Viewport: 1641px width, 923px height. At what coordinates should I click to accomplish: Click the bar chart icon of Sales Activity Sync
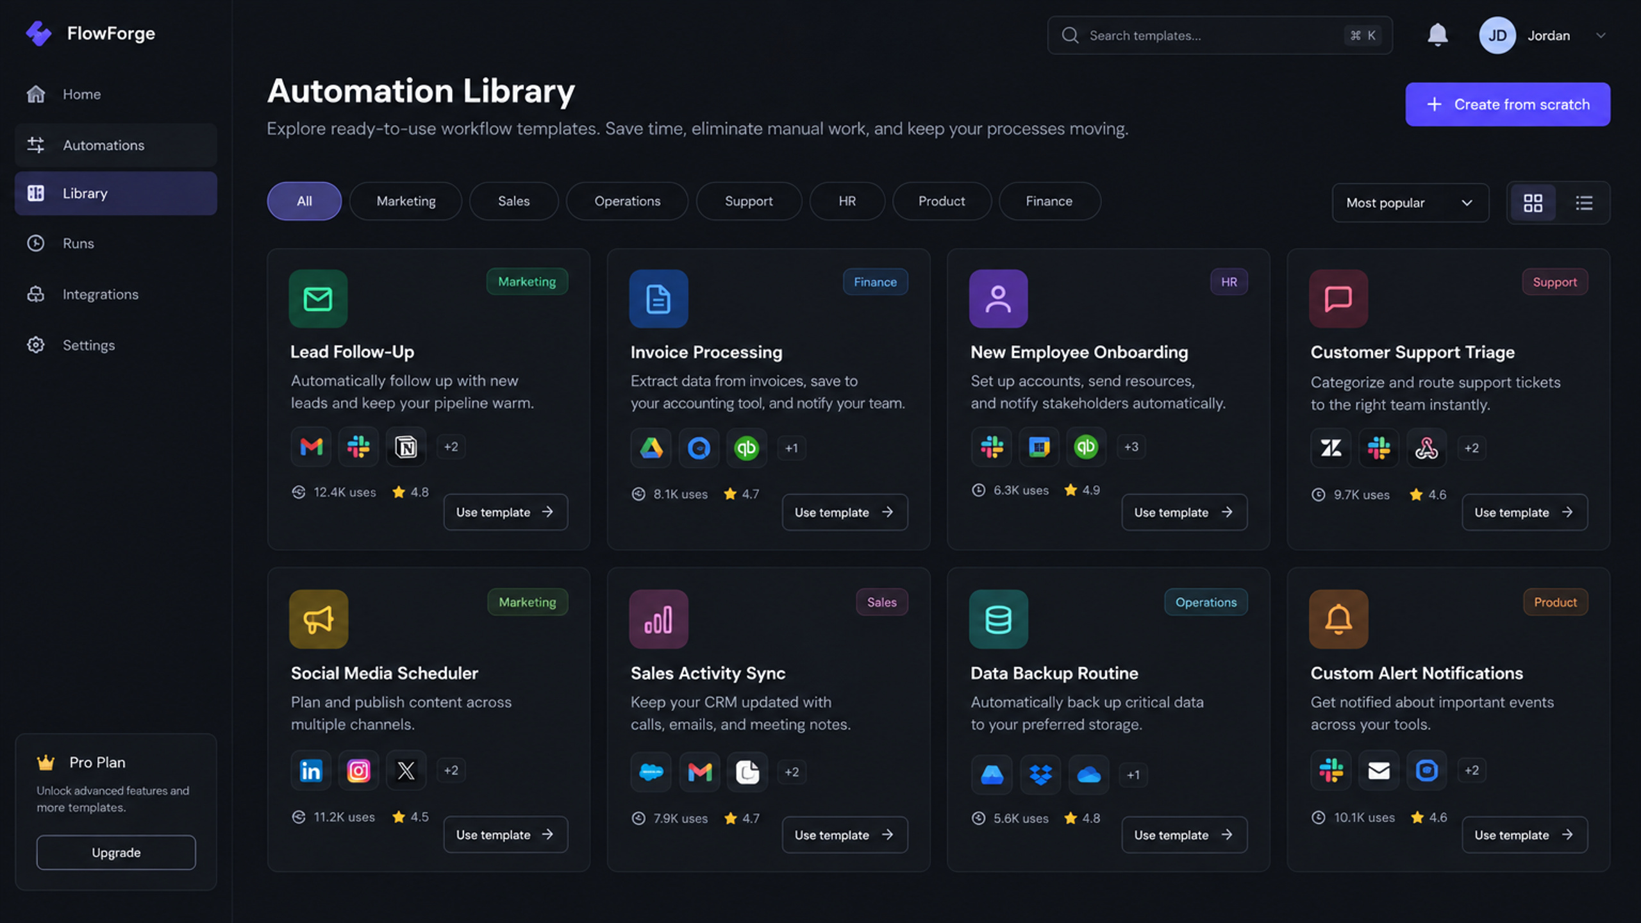pos(658,619)
